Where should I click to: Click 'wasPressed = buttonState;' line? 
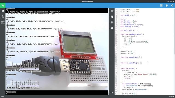click(135, 90)
